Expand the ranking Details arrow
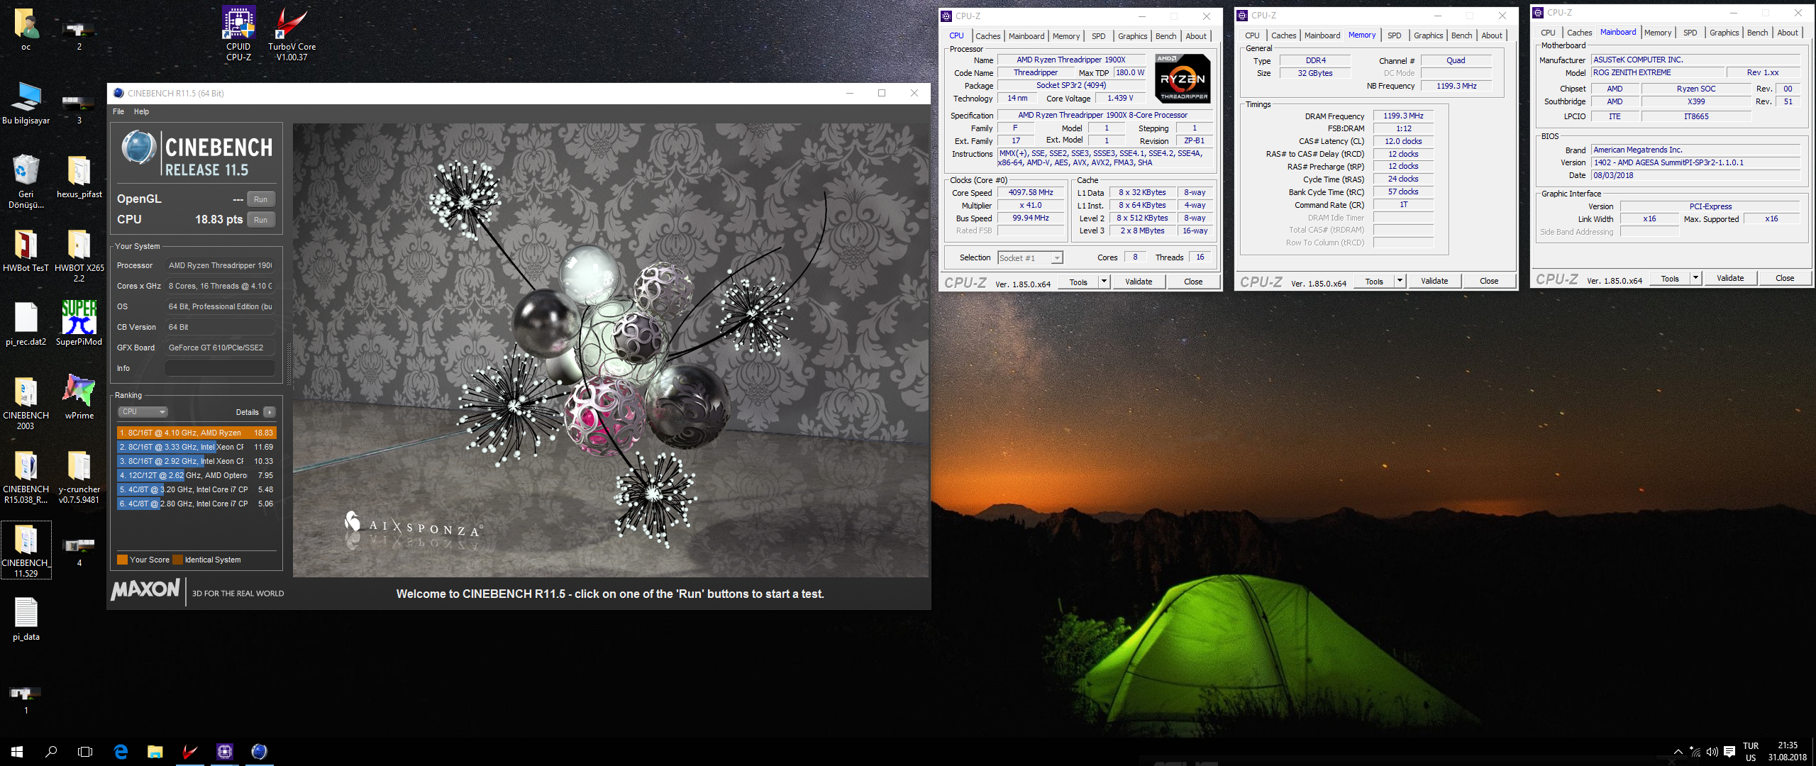The width and height of the screenshot is (1816, 766). (270, 412)
